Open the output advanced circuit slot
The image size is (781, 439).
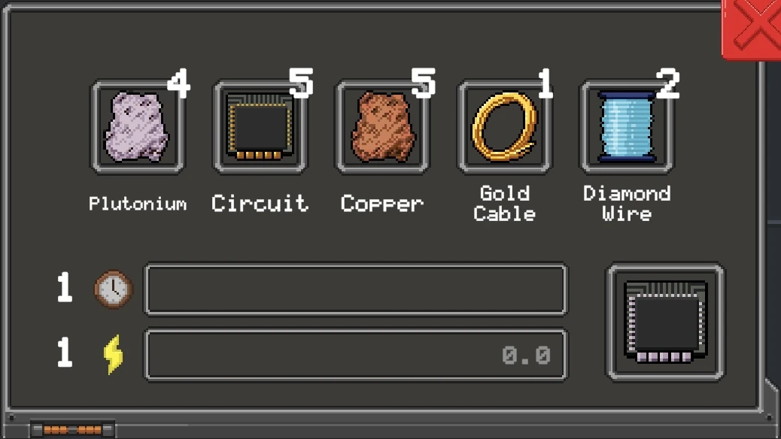pyautogui.click(x=665, y=322)
